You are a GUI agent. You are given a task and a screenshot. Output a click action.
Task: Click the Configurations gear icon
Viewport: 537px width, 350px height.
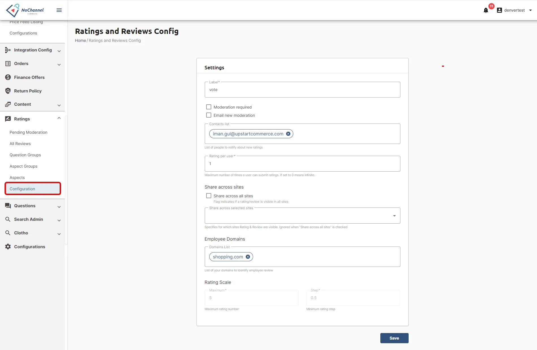point(8,247)
